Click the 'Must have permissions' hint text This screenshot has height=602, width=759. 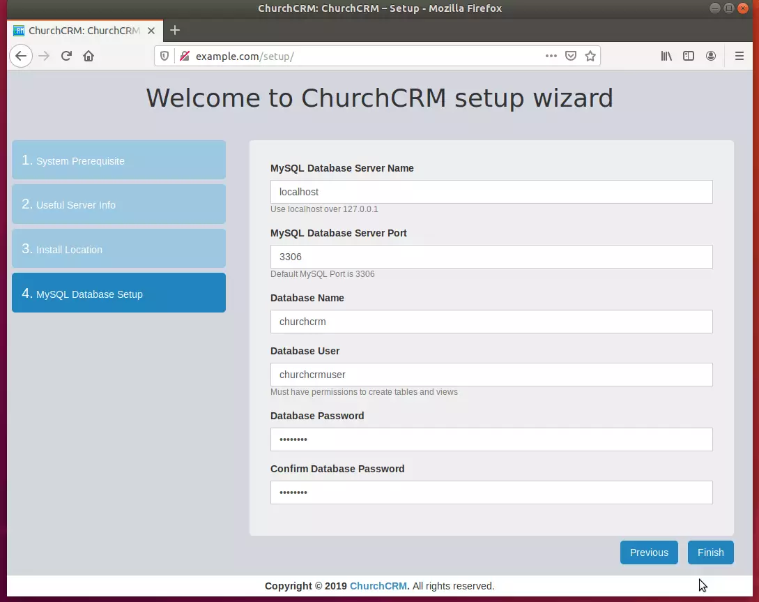coord(364,392)
